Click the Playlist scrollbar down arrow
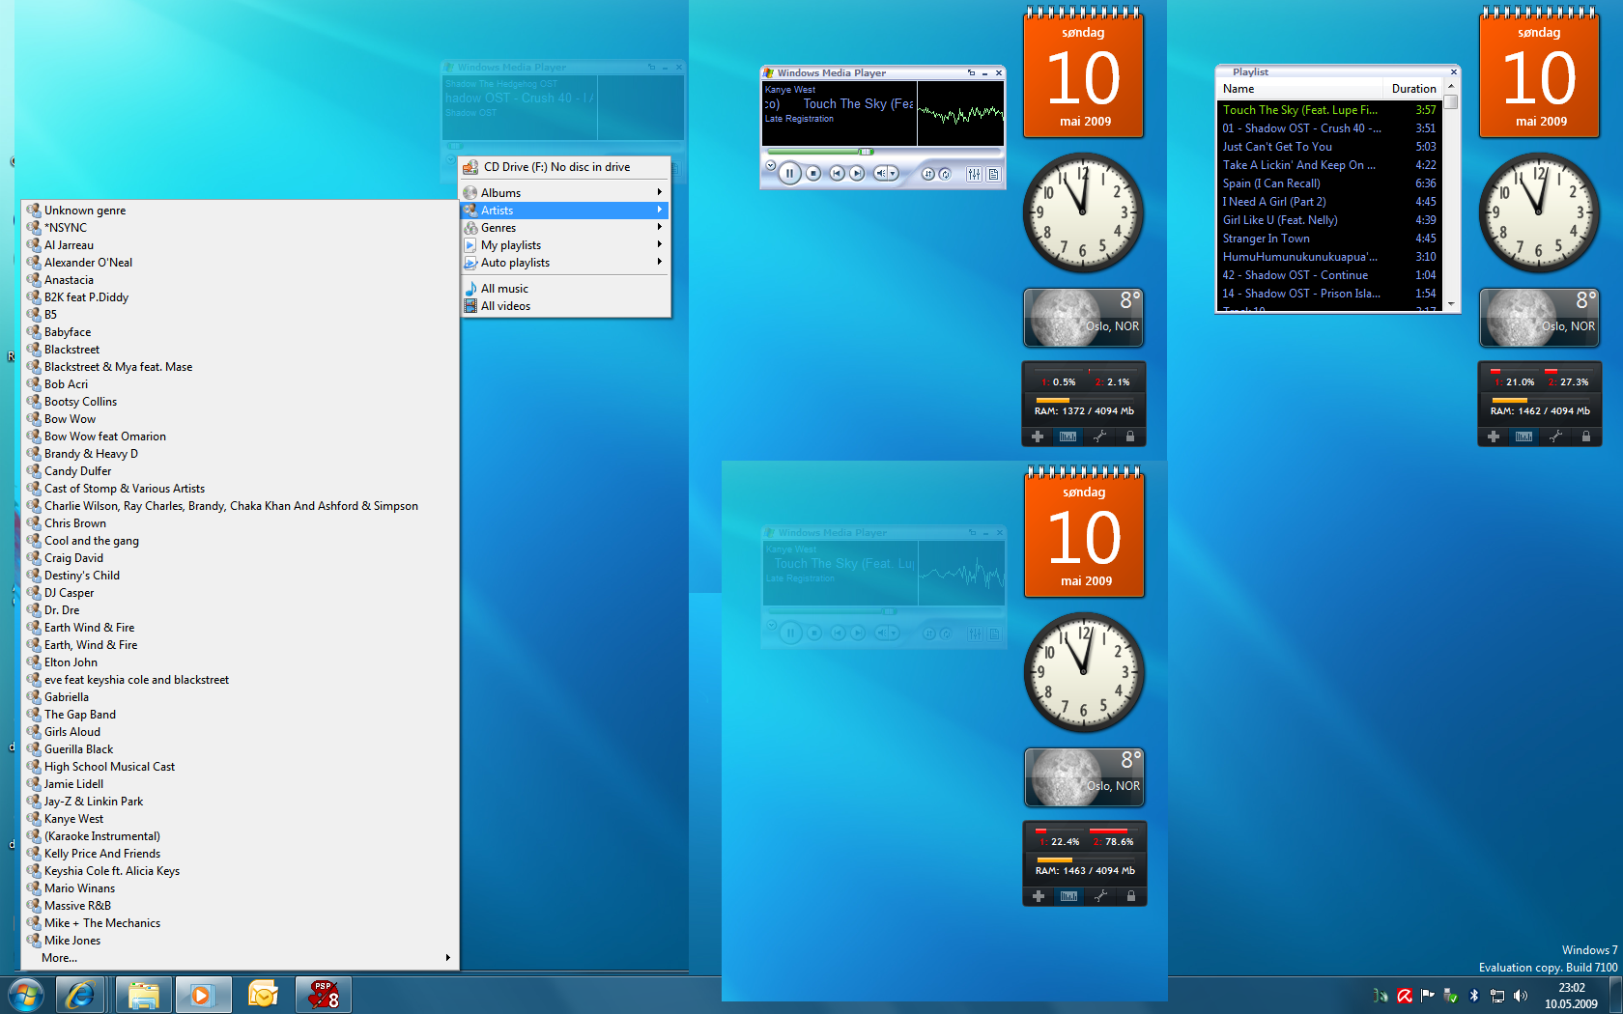1623x1014 pixels. (x=1451, y=304)
